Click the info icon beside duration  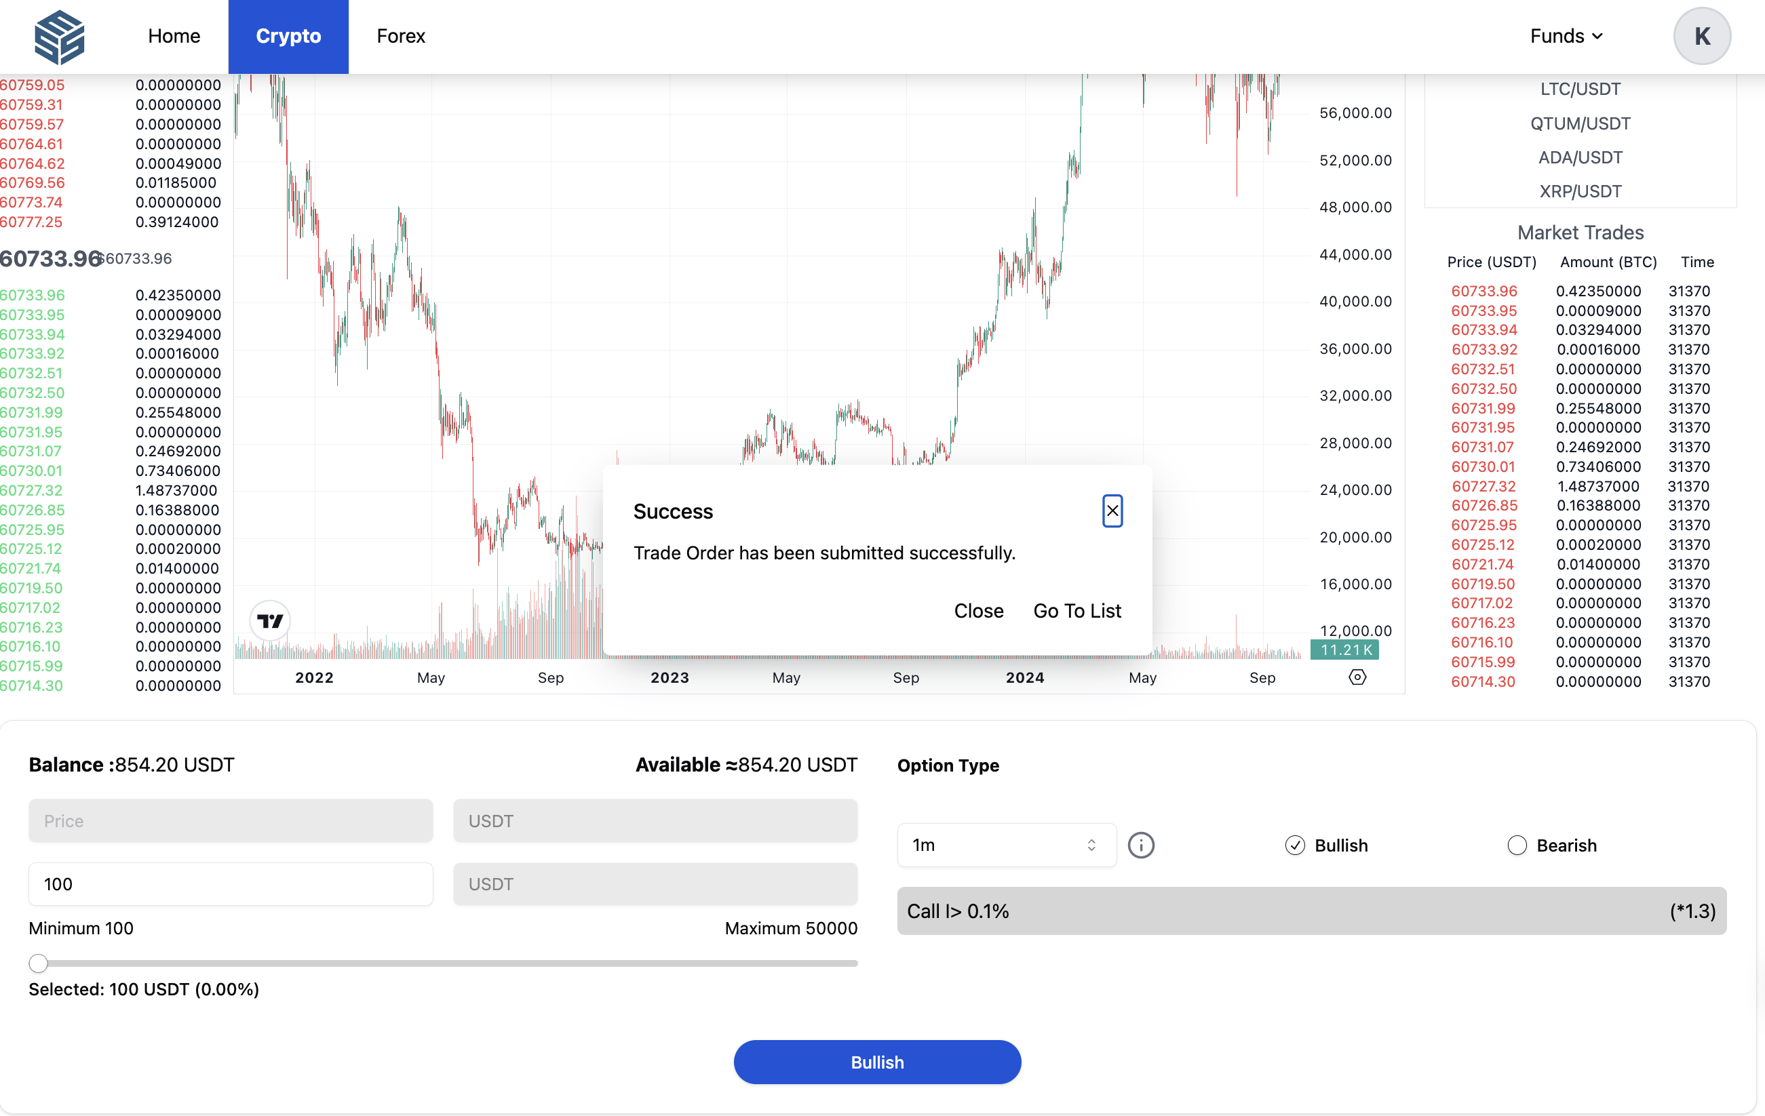1140,845
